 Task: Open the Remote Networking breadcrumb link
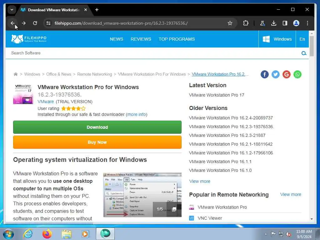click(x=95, y=74)
